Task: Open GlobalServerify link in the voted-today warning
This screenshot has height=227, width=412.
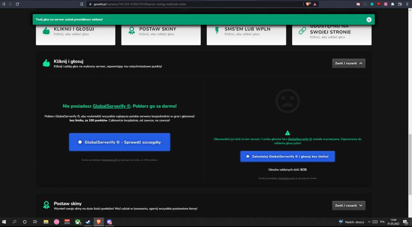Action: pos(300,139)
